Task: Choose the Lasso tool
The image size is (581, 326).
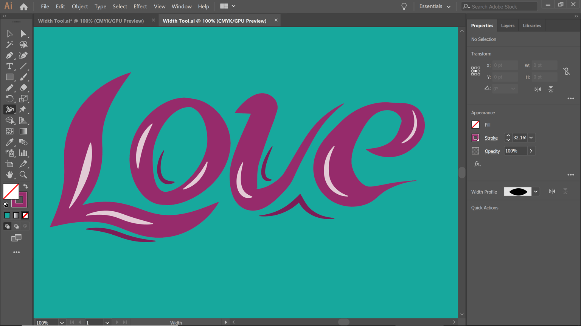Action: (23, 45)
